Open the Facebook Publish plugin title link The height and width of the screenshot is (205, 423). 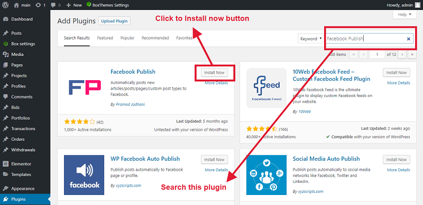click(133, 72)
